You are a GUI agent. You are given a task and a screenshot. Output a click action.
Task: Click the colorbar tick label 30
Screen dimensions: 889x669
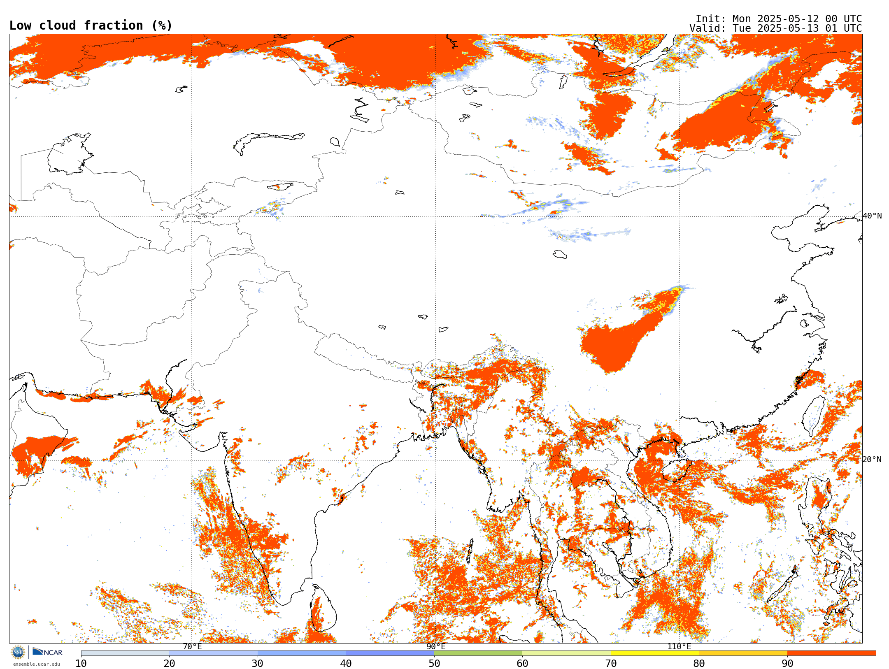tap(258, 664)
